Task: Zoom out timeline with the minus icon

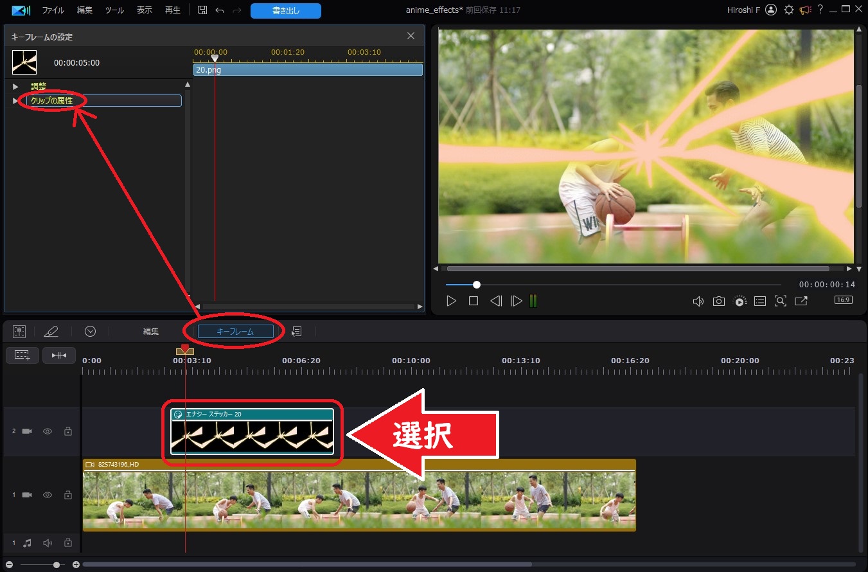Action: click(x=9, y=564)
